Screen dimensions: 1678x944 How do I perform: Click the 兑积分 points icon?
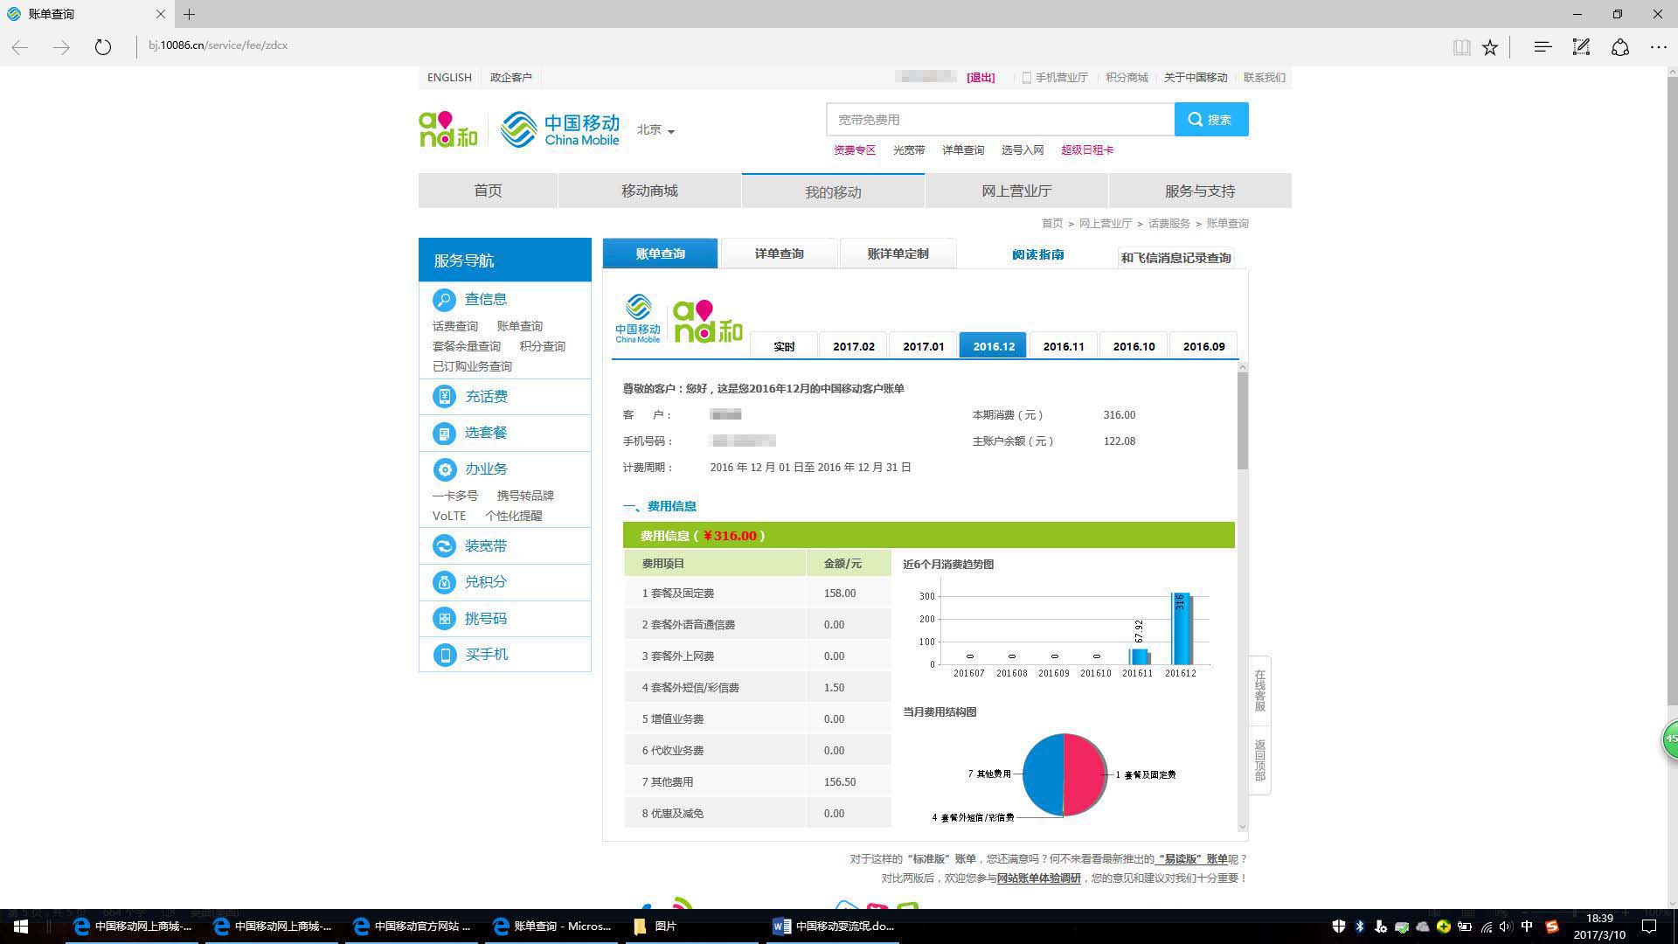click(x=444, y=582)
